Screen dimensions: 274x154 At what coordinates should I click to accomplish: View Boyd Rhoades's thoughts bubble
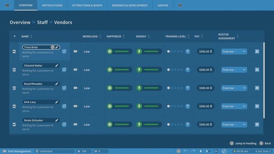click(75, 88)
